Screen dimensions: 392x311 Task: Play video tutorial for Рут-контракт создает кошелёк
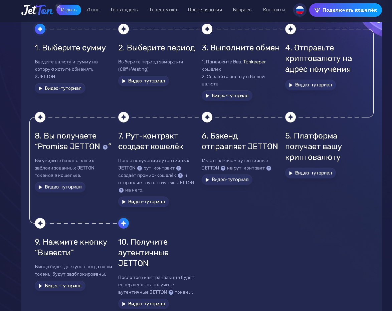pyautogui.click(x=144, y=202)
